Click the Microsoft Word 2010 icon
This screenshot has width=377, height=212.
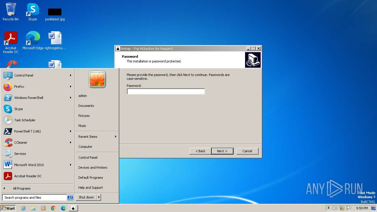(x=8, y=165)
